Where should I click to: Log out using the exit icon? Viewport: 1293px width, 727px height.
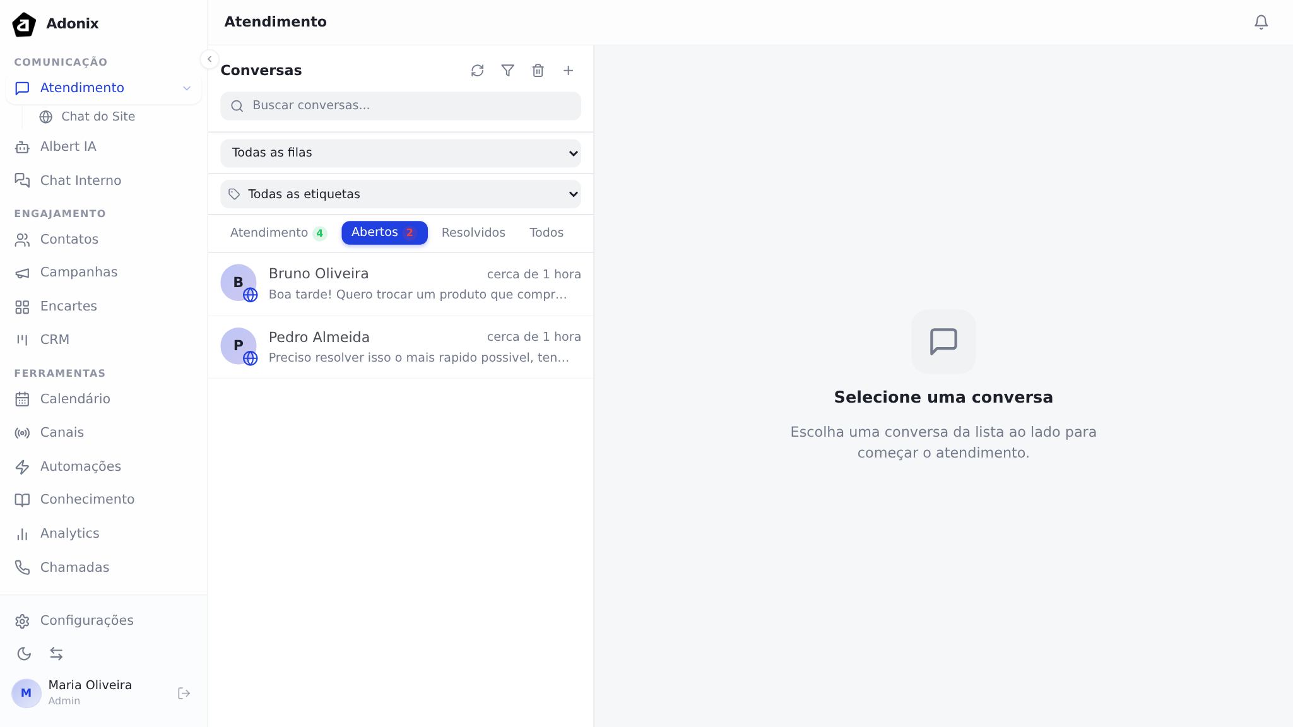click(x=184, y=694)
